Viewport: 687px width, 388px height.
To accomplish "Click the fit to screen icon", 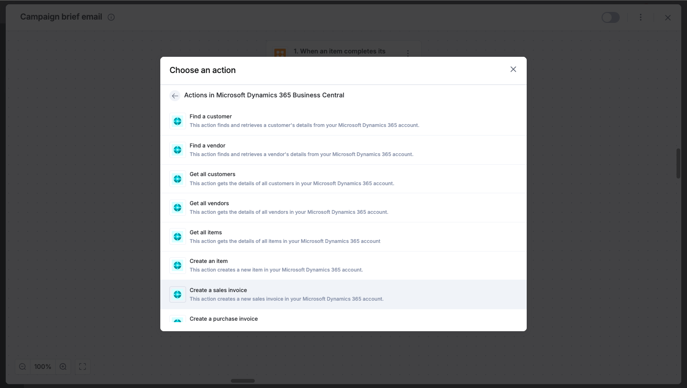I will (83, 367).
